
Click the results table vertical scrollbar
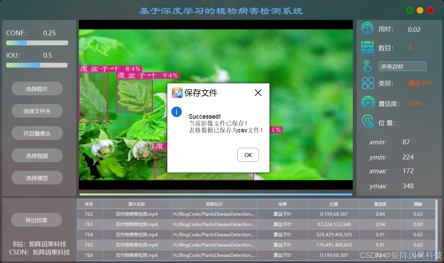[x=436, y=230]
